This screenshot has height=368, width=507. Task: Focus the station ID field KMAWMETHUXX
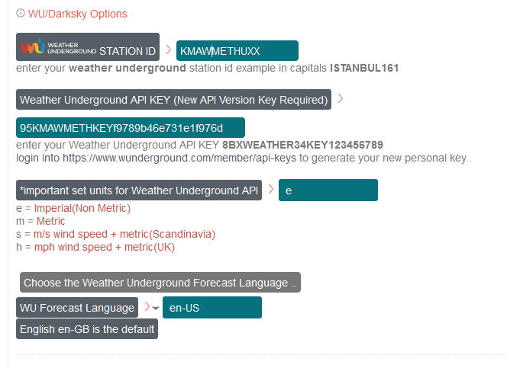[x=237, y=50]
